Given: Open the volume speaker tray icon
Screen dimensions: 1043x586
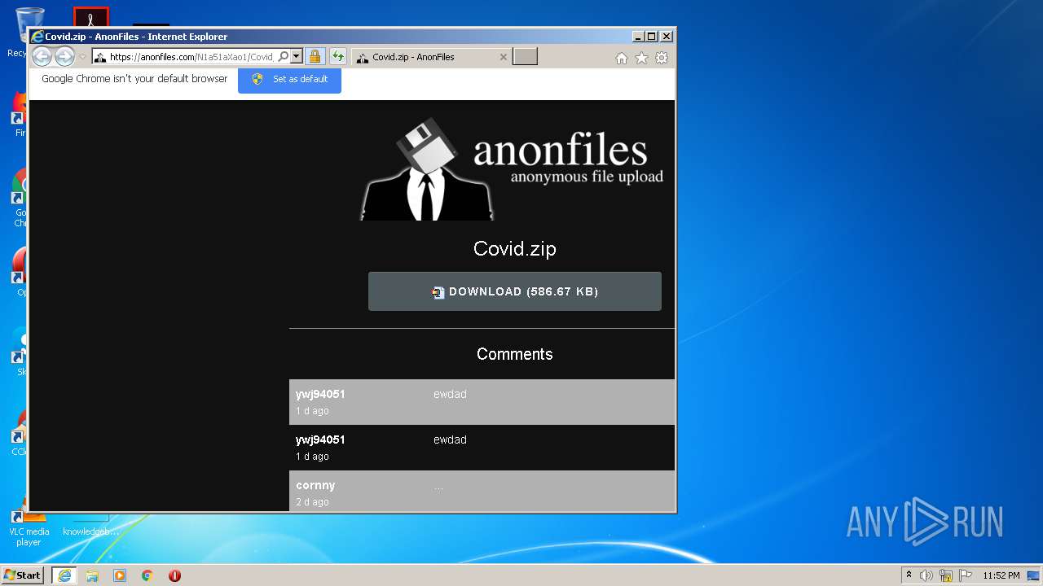Looking at the screenshot, I should tap(926, 575).
